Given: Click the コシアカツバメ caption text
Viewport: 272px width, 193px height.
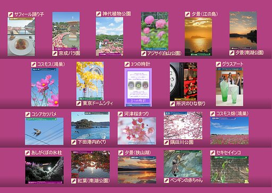Looking at the screenshot, I should click(x=44, y=114).
